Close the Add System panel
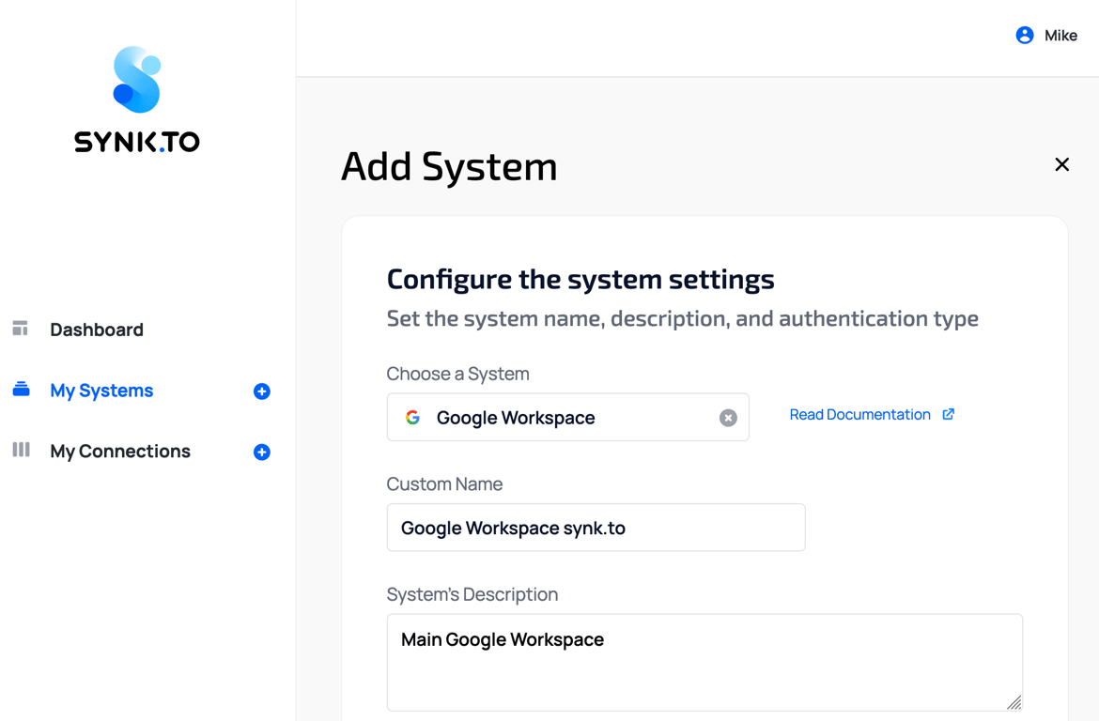Image resolution: width=1099 pixels, height=721 pixels. pyautogui.click(x=1061, y=164)
